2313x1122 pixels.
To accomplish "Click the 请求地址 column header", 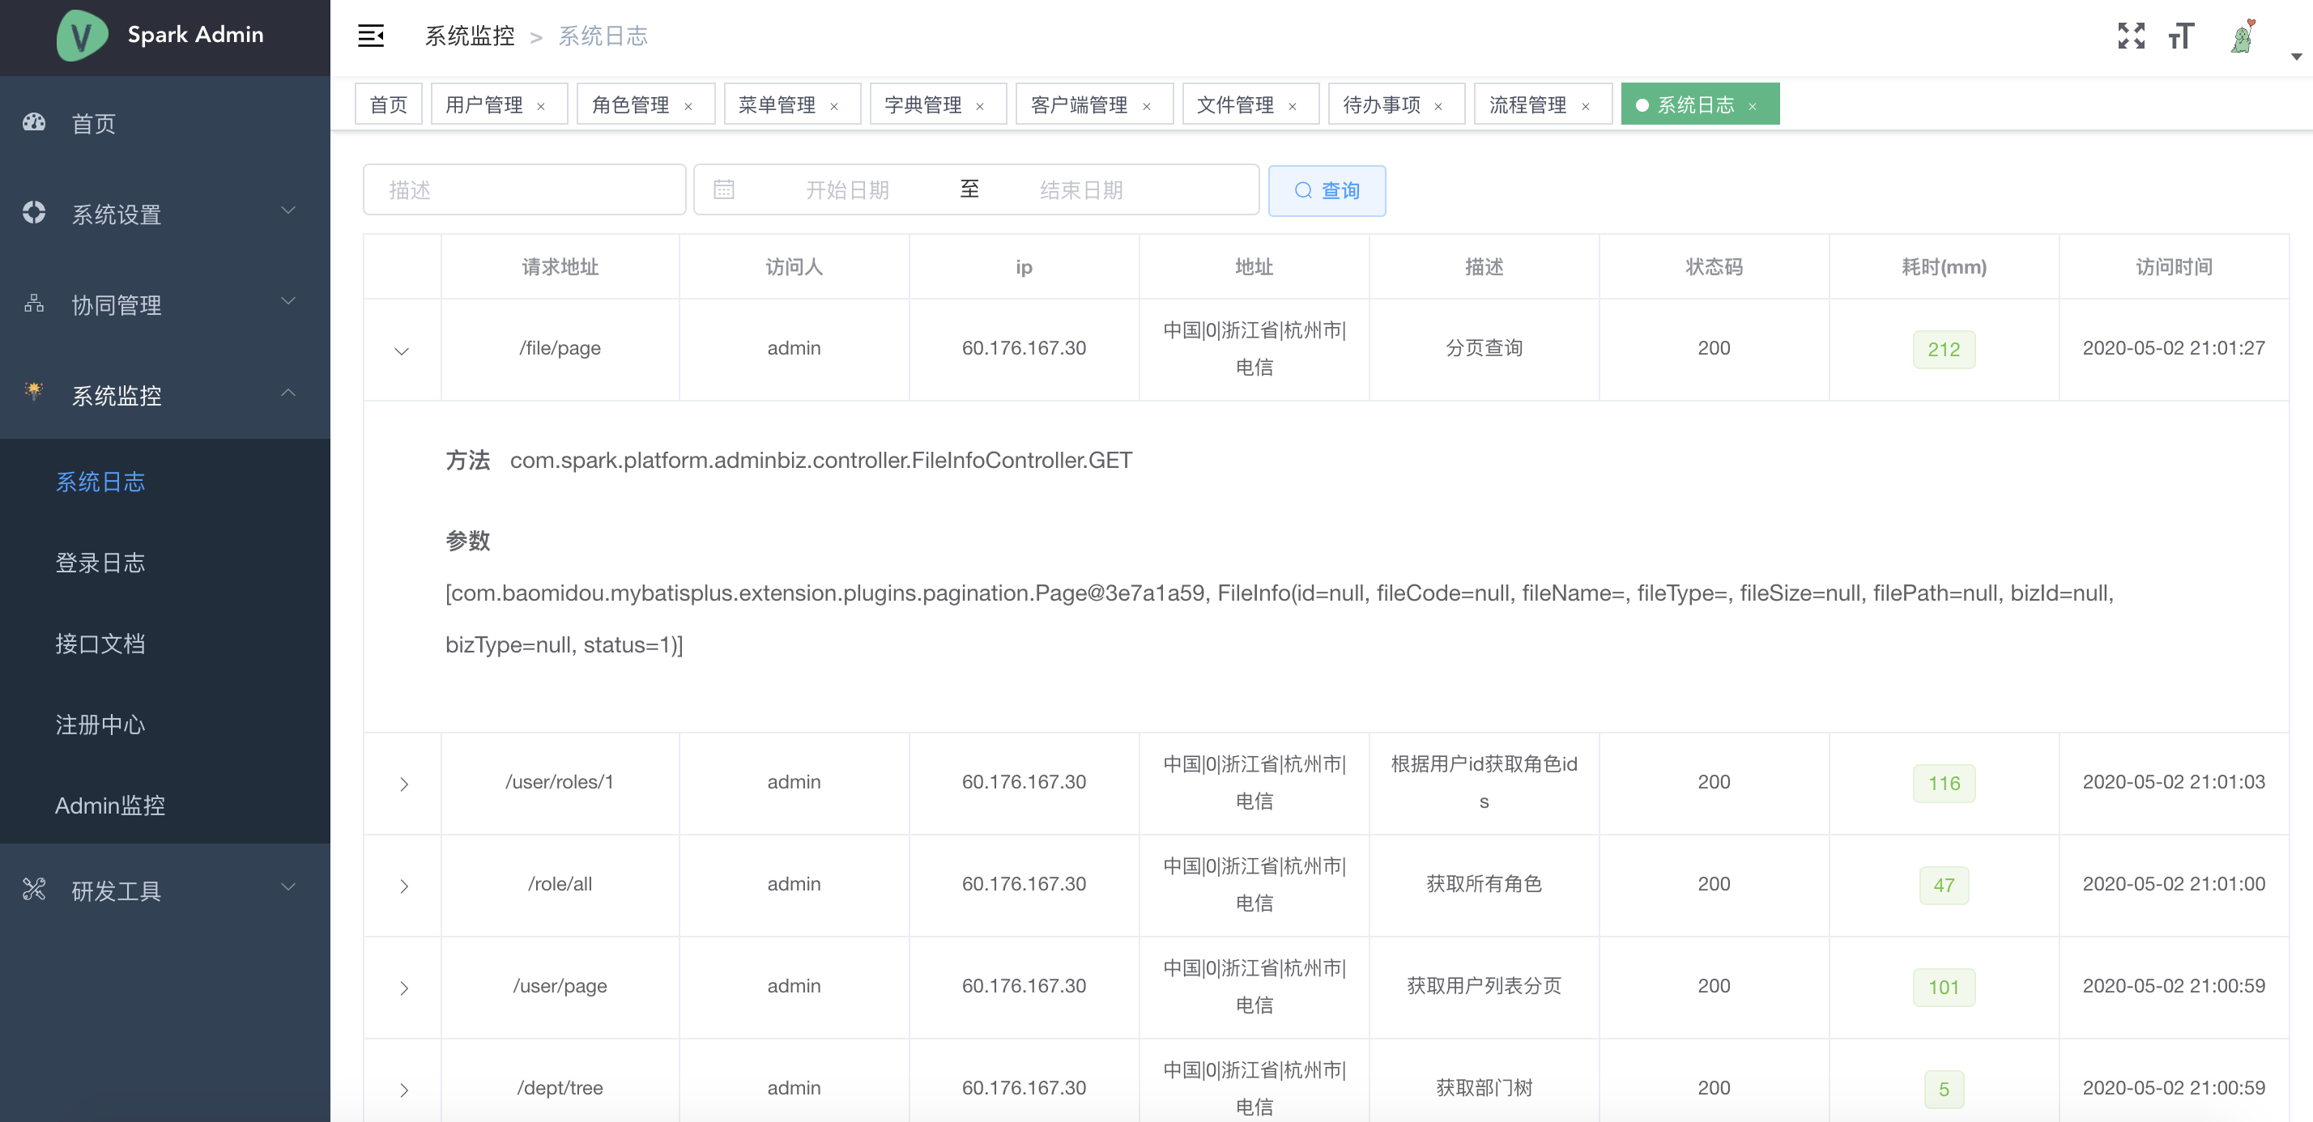I will tap(560, 266).
